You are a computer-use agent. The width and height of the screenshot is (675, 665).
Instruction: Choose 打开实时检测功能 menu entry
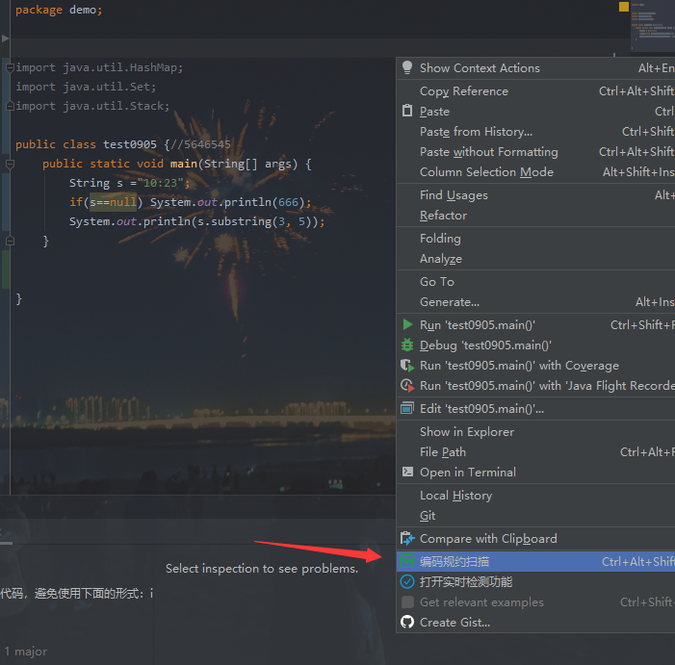(535, 582)
